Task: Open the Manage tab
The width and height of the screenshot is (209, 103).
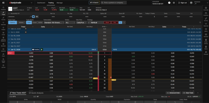Action: [x=60, y=3]
